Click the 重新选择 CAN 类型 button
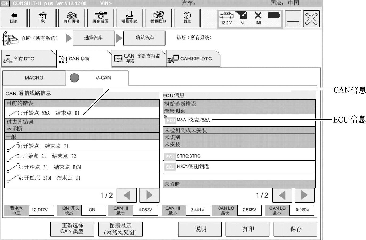 (x=72, y=229)
